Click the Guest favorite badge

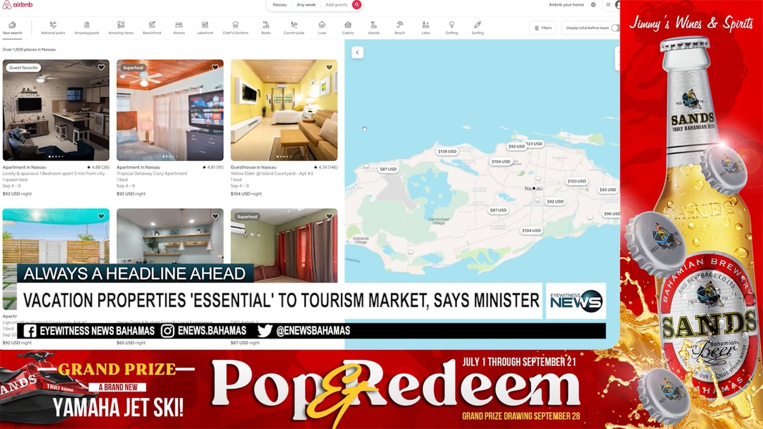tap(23, 68)
